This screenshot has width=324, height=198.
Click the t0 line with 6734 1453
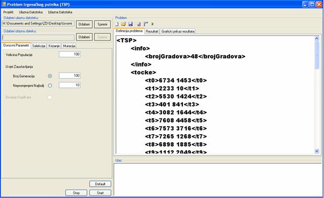176,80
